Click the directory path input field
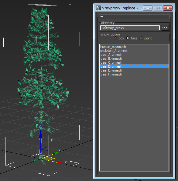The image size is (178, 181). (x=130, y=28)
